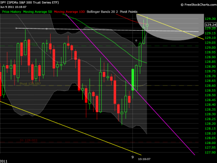Click the 2011 year axis label
This screenshot has height=163, width=217.
(x=4, y=161)
